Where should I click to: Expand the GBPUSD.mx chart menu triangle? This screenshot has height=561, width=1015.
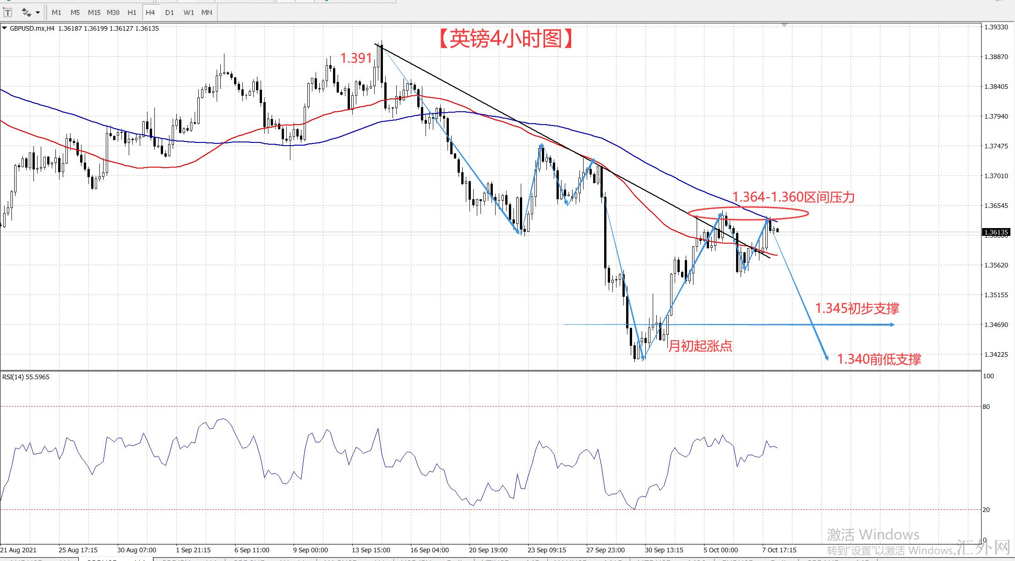[x=5, y=28]
